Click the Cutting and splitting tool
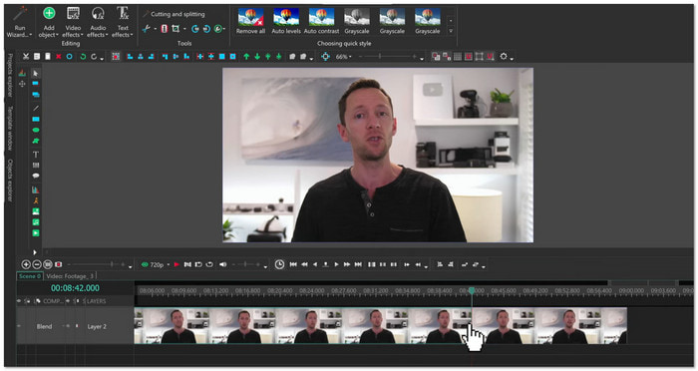 coord(174,14)
